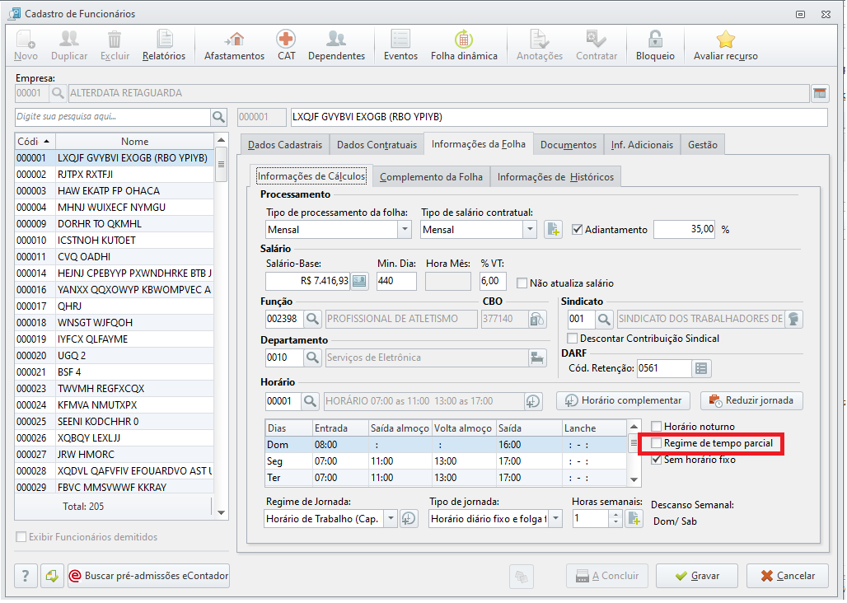
Task: Click the Min. Dia field
Action: click(396, 281)
